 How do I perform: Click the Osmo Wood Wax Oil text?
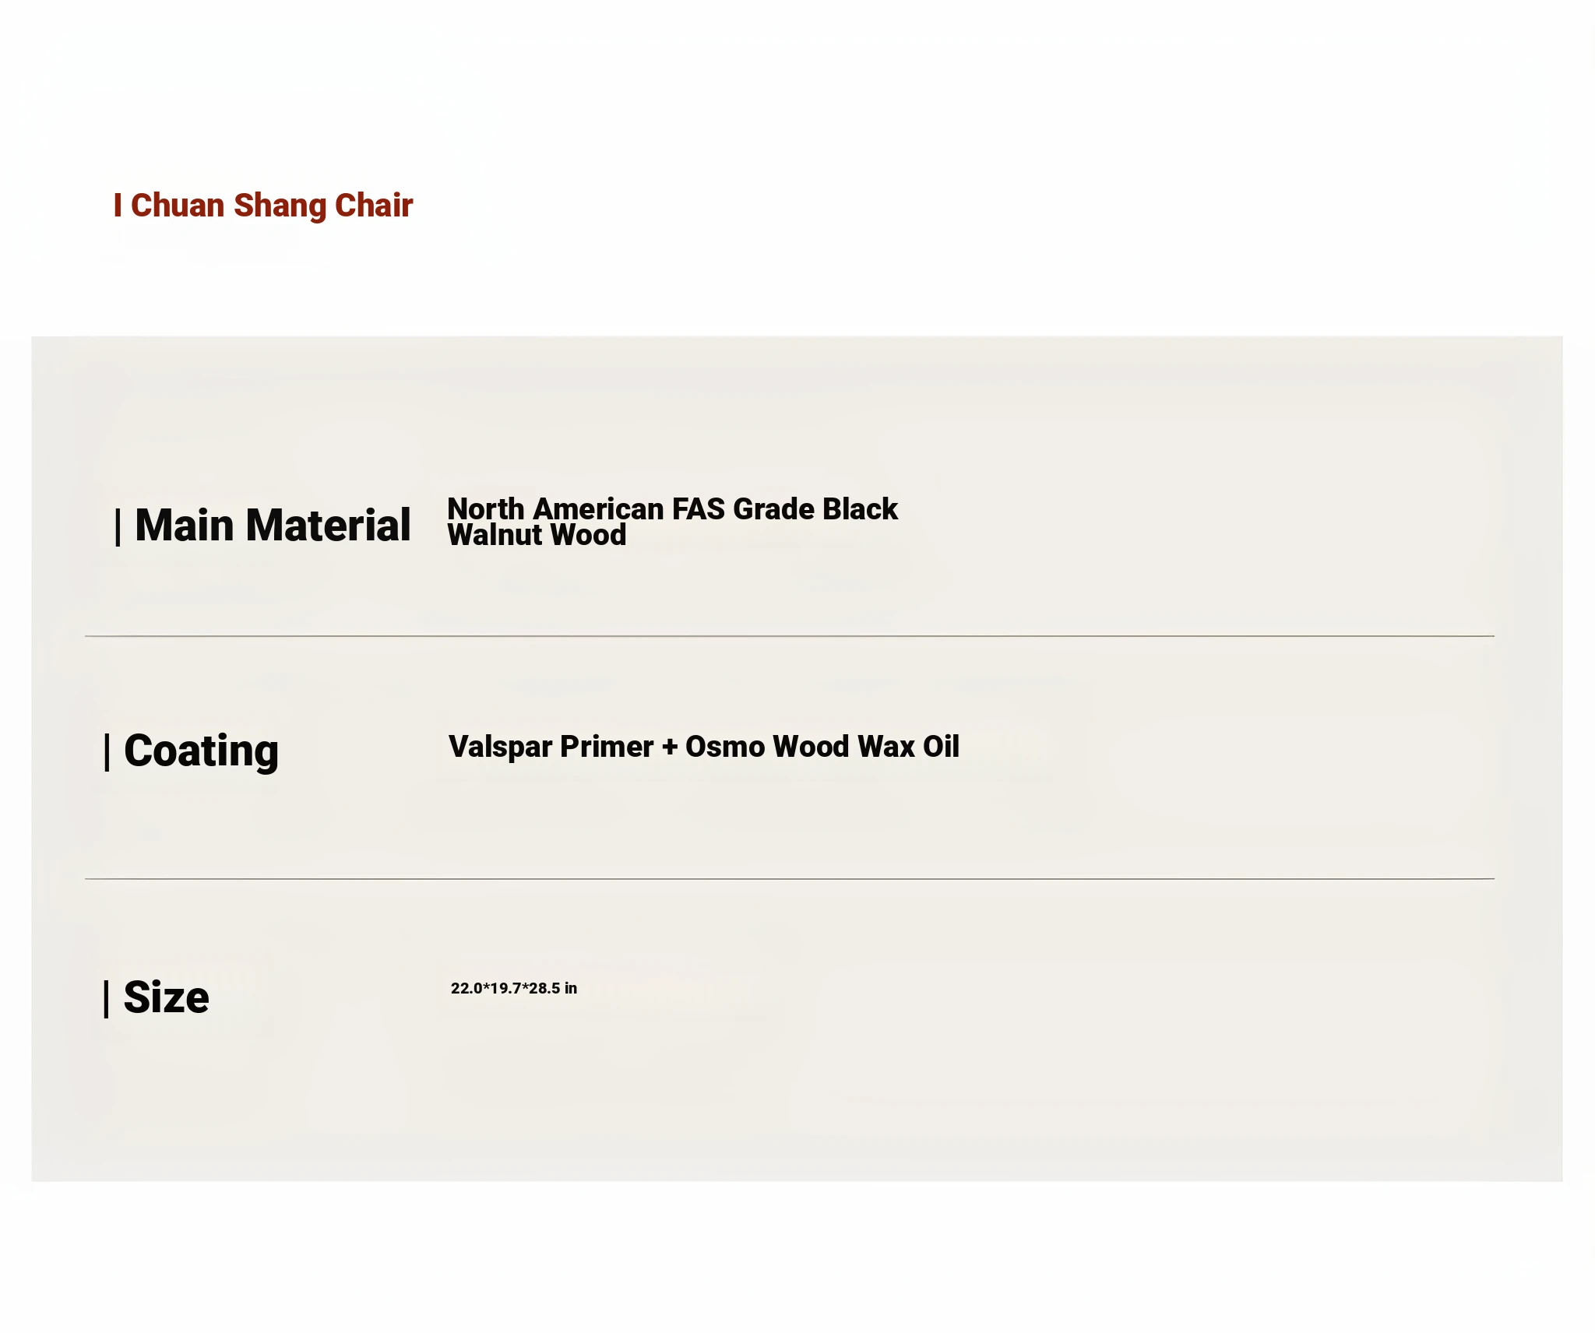coord(822,747)
